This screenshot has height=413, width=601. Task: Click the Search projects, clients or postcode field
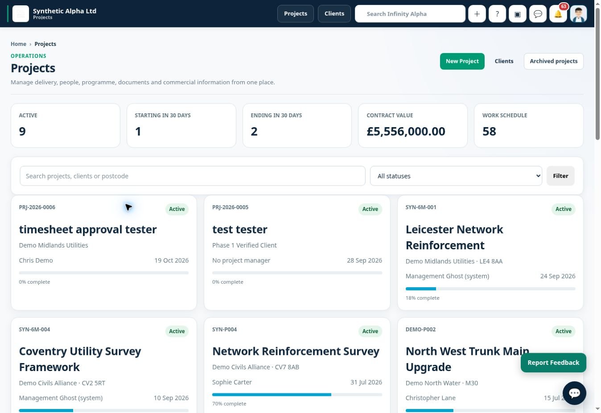coord(193,176)
